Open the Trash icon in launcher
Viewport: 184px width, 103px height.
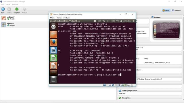pos(53,79)
